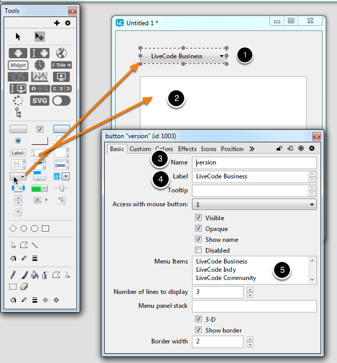Select the generic Widget tool
Image resolution: width=337 pixels, height=363 pixels.
pos(18,65)
